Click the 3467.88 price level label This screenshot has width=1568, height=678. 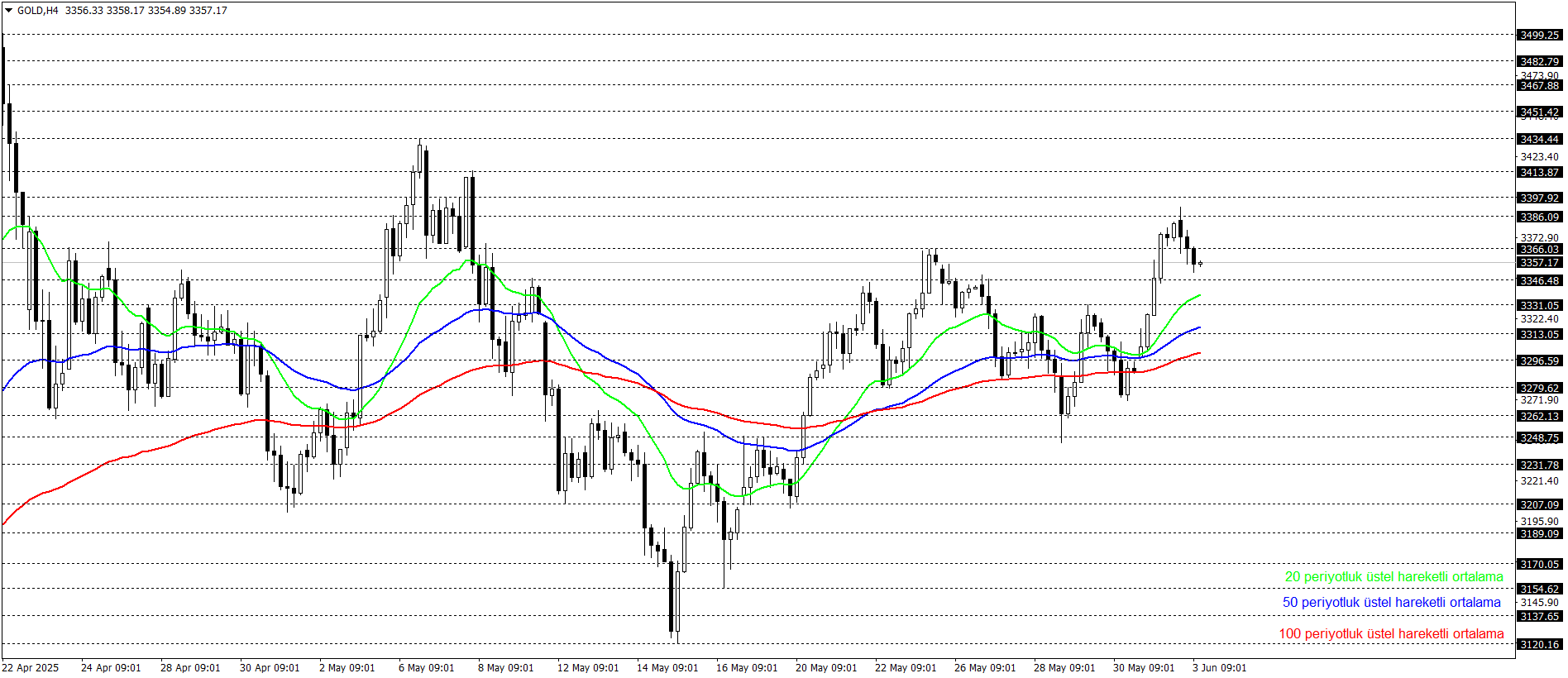(x=1539, y=85)
